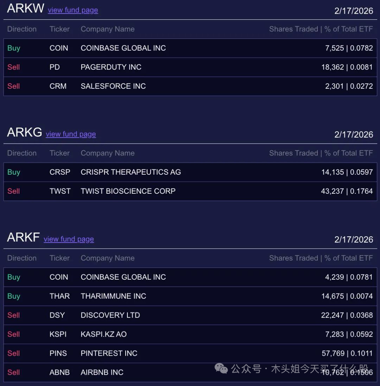Select the AIRBNB INC sell row
The width and height of the screenshot is (380, 386).
pos(190,372)
